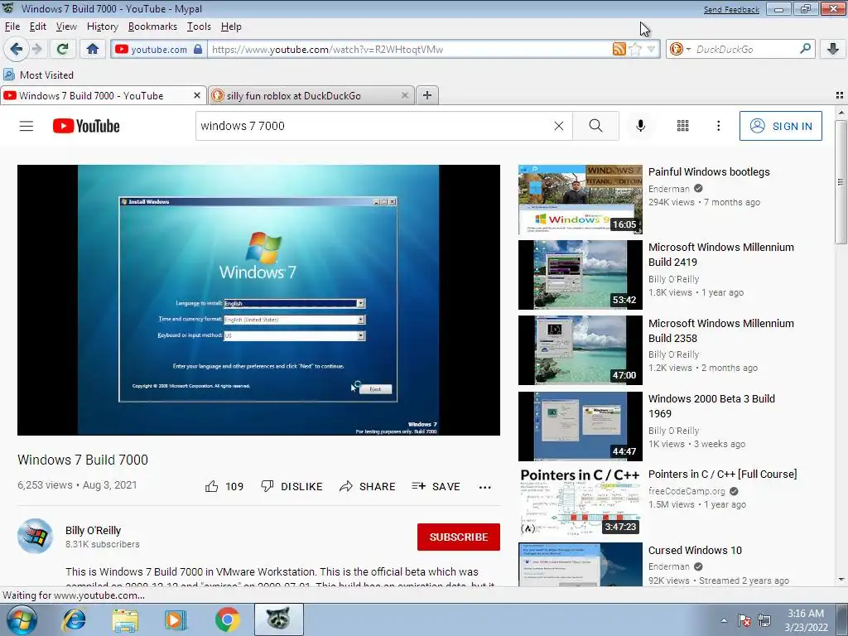
Task: Open the Most Visited bookmarks folder
Action: point(38,75)
